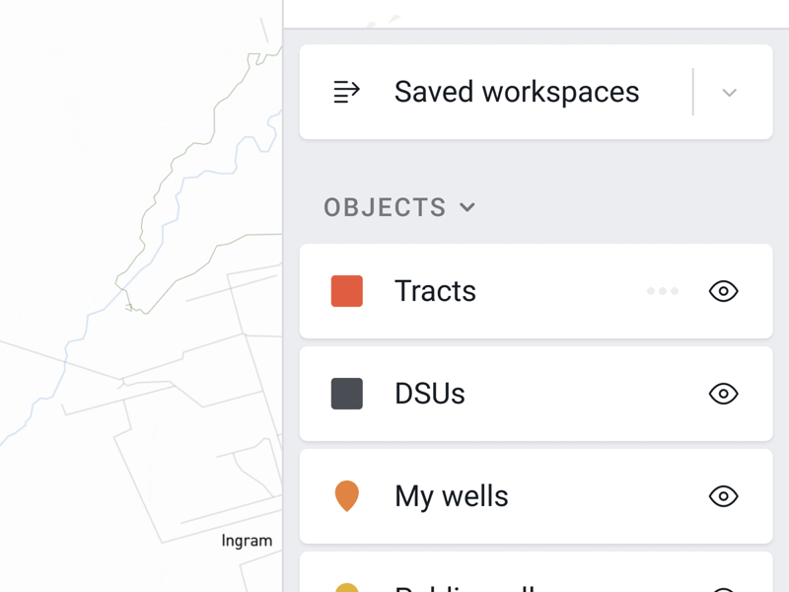789x592 pixels.
Task: Select the Tracts layer label
Action: coord(435,291)
